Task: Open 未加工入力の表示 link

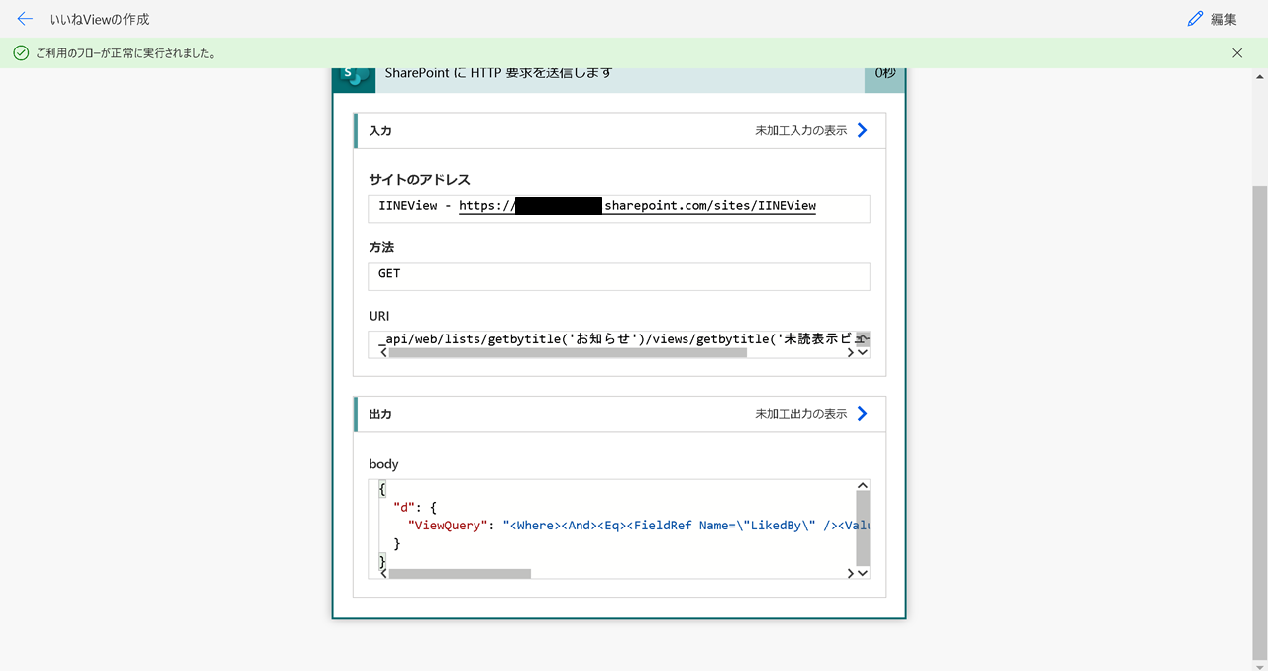Action: [x=801, y=130]
